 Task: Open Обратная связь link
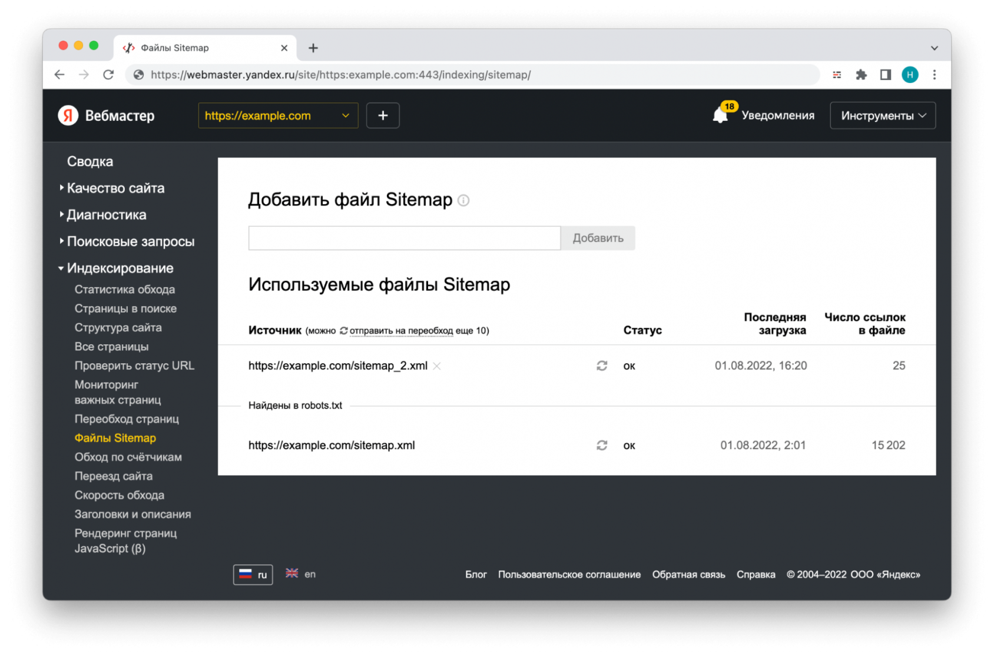pos(688,575)
